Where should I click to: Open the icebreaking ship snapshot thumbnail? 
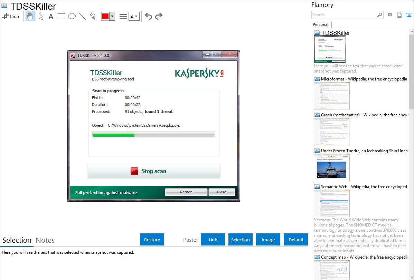coord(332,167)
